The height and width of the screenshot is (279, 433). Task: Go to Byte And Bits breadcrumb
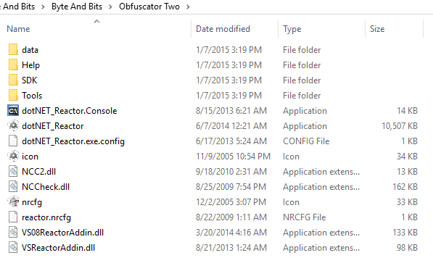click(x=77, y=7)
